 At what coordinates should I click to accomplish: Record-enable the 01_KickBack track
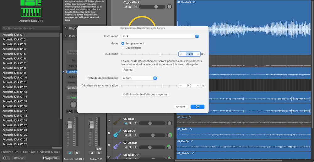coord(135,7)
